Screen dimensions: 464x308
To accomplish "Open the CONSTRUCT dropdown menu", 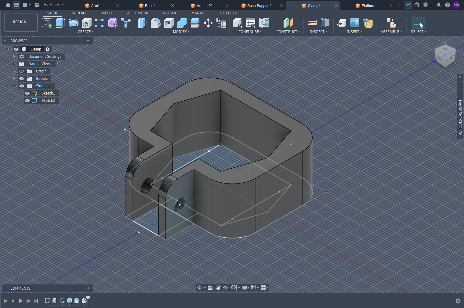I will (x=288, y=32).
